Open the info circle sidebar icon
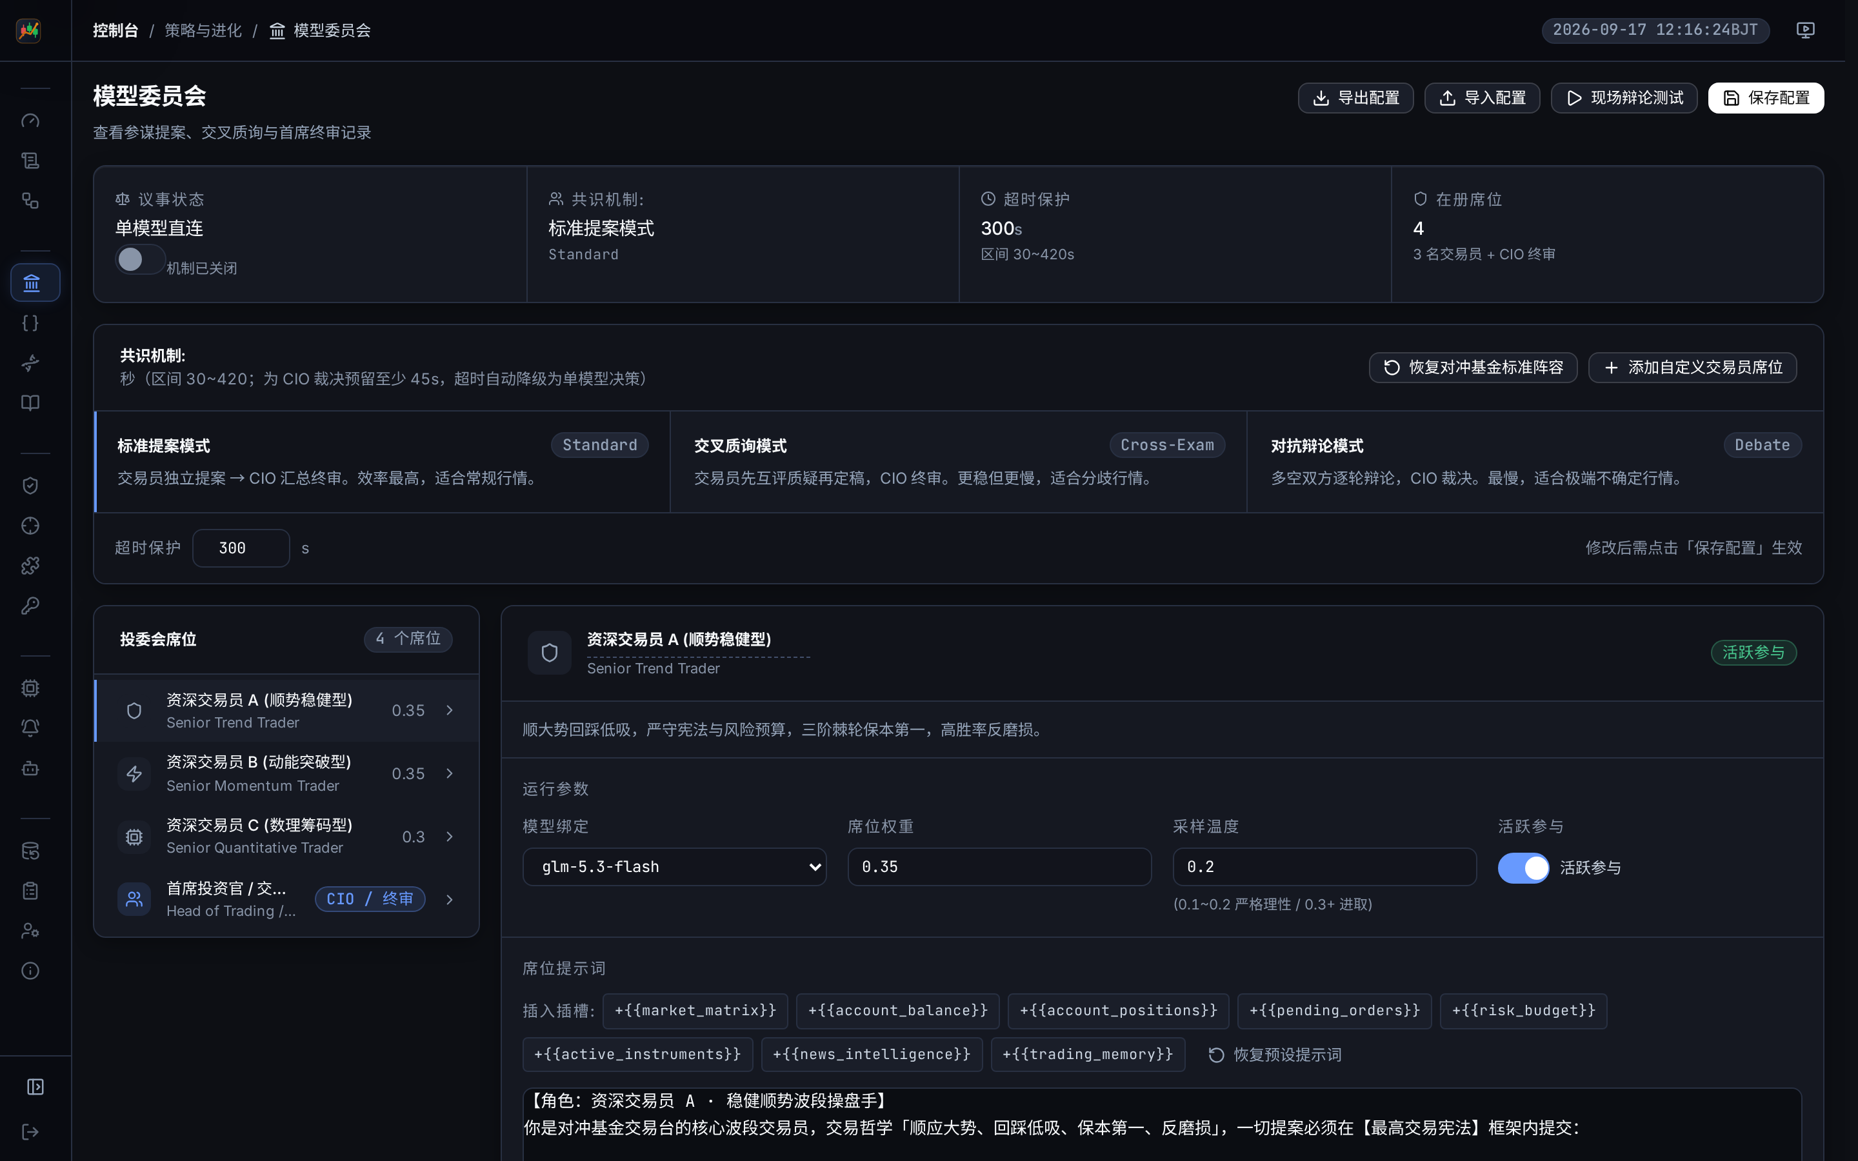Screen dimensions: 1858x1161 click(x=30, y=971)
